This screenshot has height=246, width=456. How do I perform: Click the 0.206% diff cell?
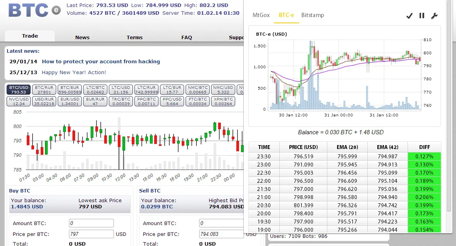tap(424, 197)
